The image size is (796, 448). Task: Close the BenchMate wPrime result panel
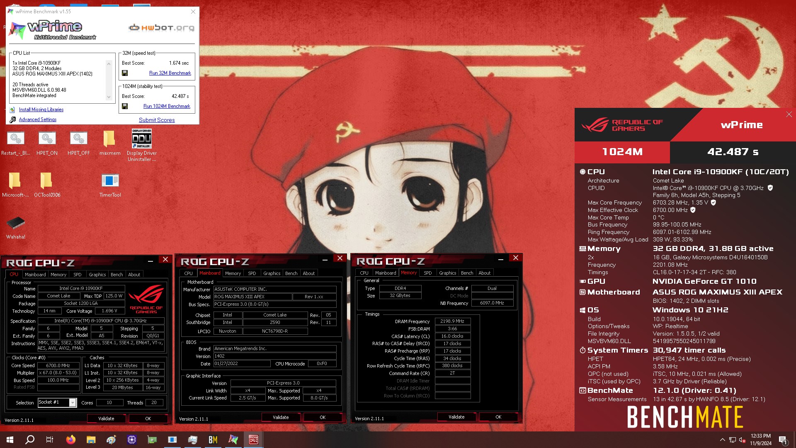pyautogui.click(x=789, y=114)
